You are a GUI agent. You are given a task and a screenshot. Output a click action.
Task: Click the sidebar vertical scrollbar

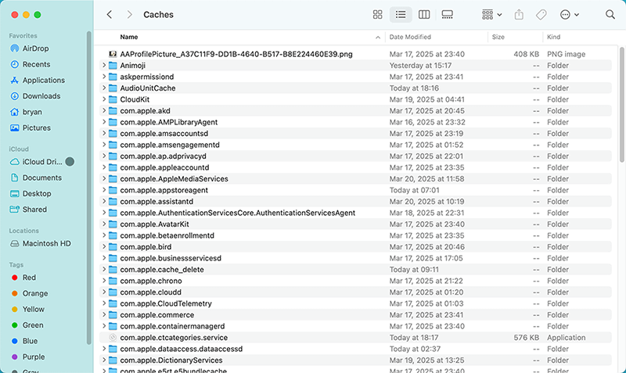89,188
